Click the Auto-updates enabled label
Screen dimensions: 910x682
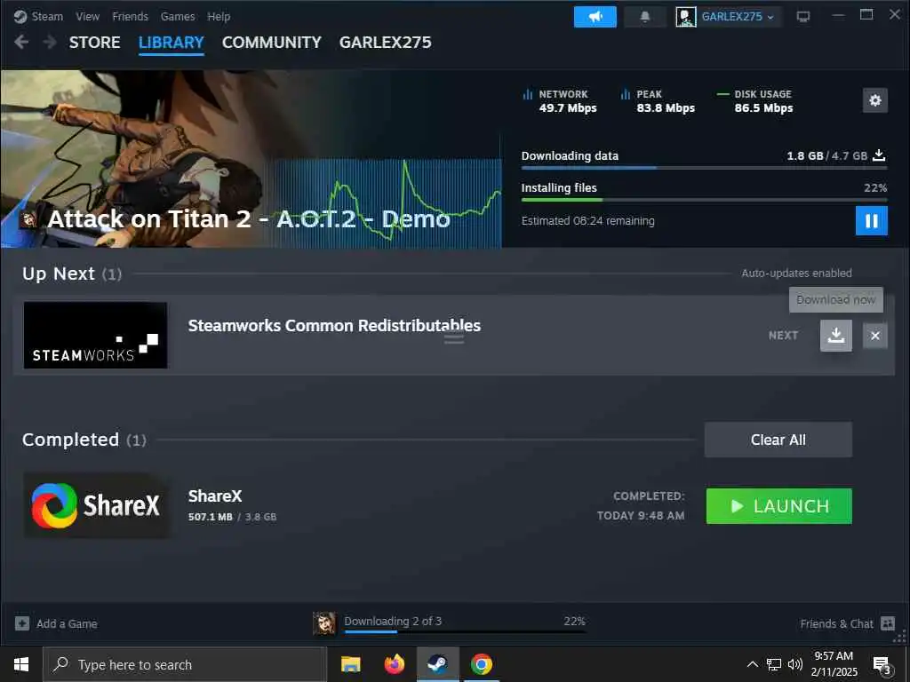click(x=796, y=273)
